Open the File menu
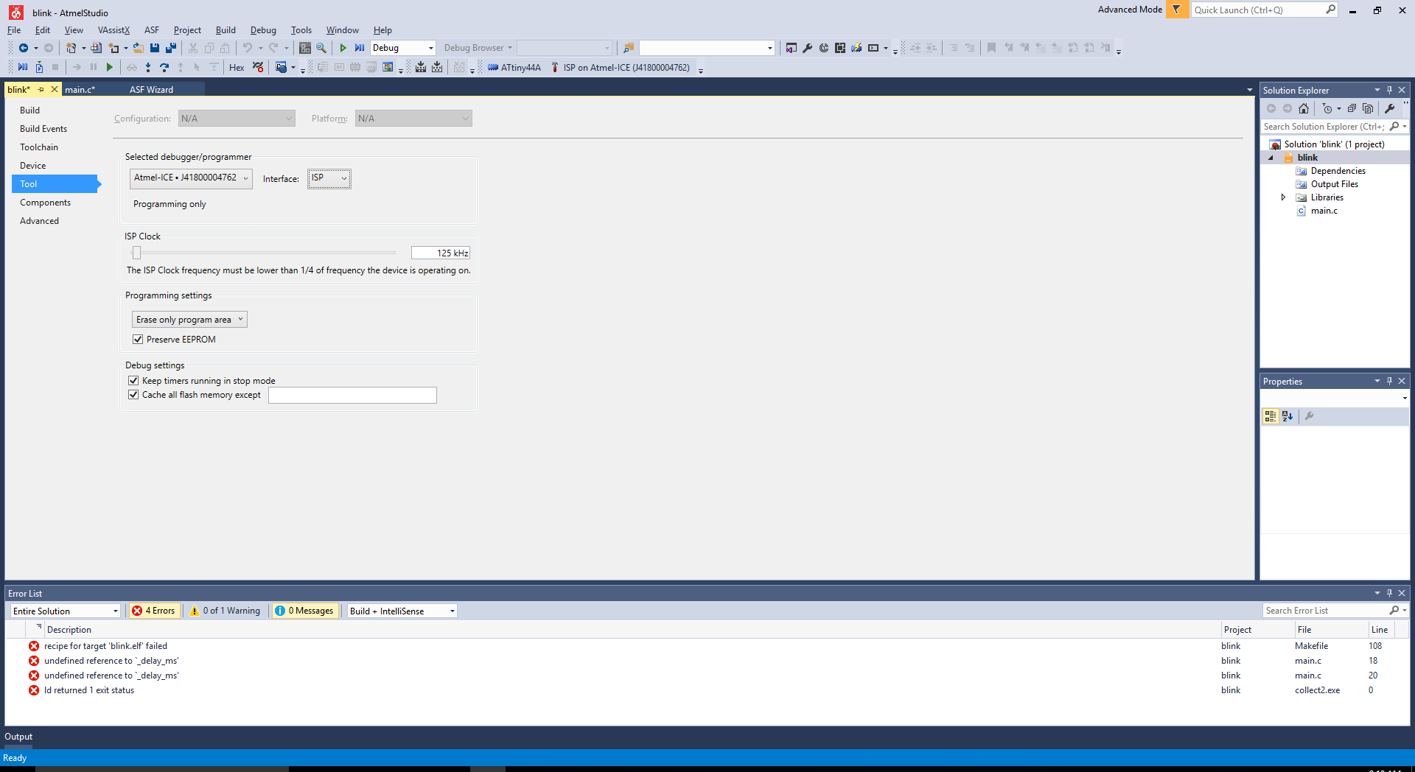This screenshot has height=772, width=1415. pos(14,30)
